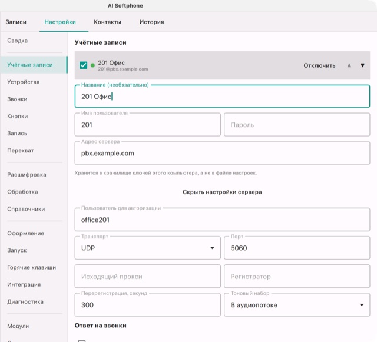Click the Учётные записи page heading
The width and height of the screenshot is (377, 342).
pyautogui.click(x=101, y=42)
